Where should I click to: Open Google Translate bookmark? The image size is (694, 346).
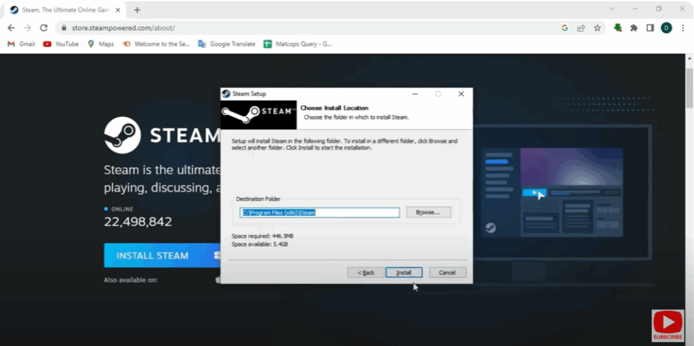pos(226,44)
